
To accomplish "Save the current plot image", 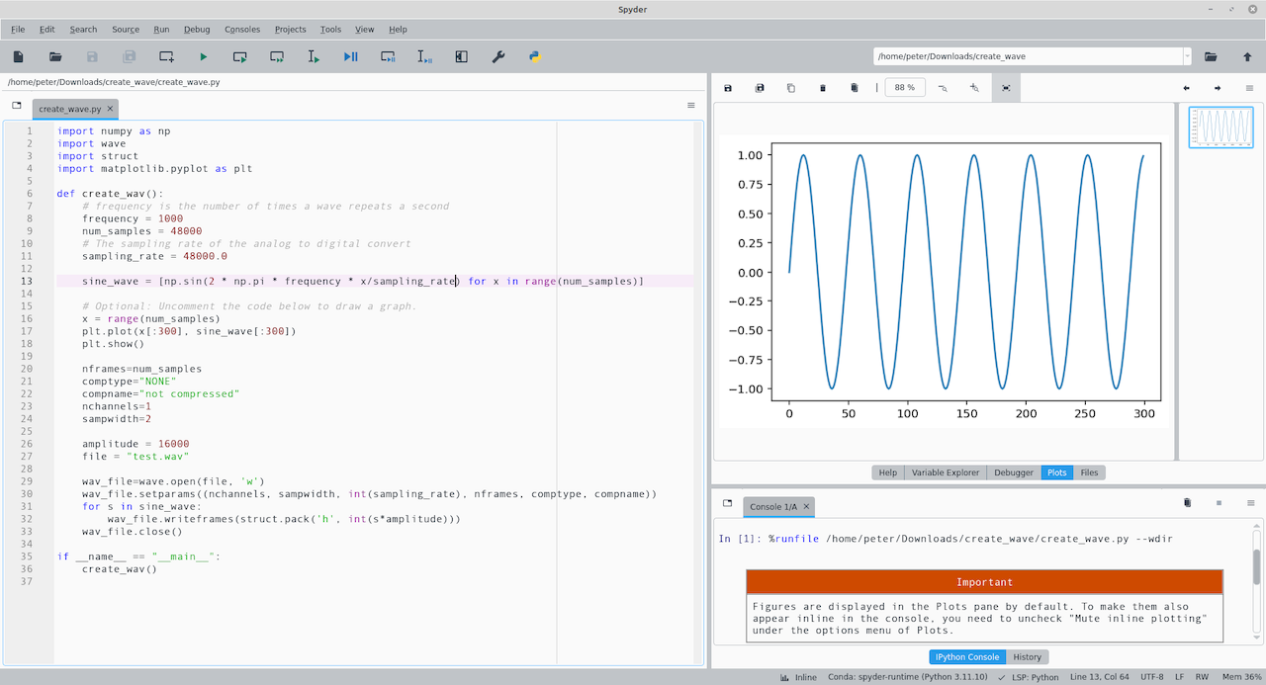I will tap(727, 88).
